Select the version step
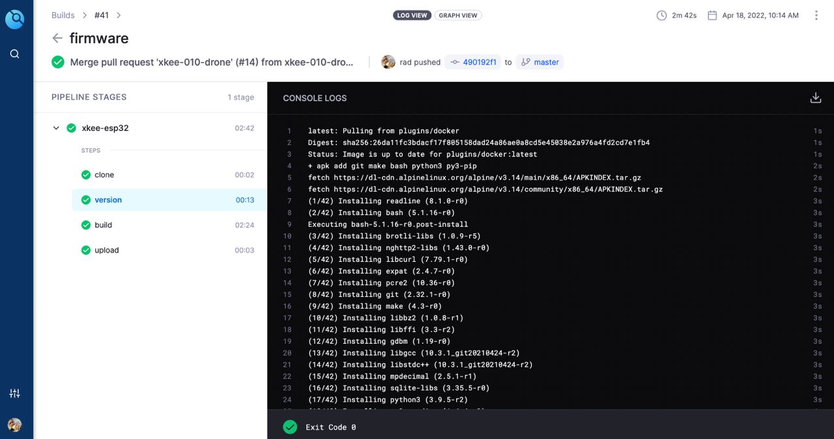The height and width of the screenshot is (439, 834). (108, 200)
